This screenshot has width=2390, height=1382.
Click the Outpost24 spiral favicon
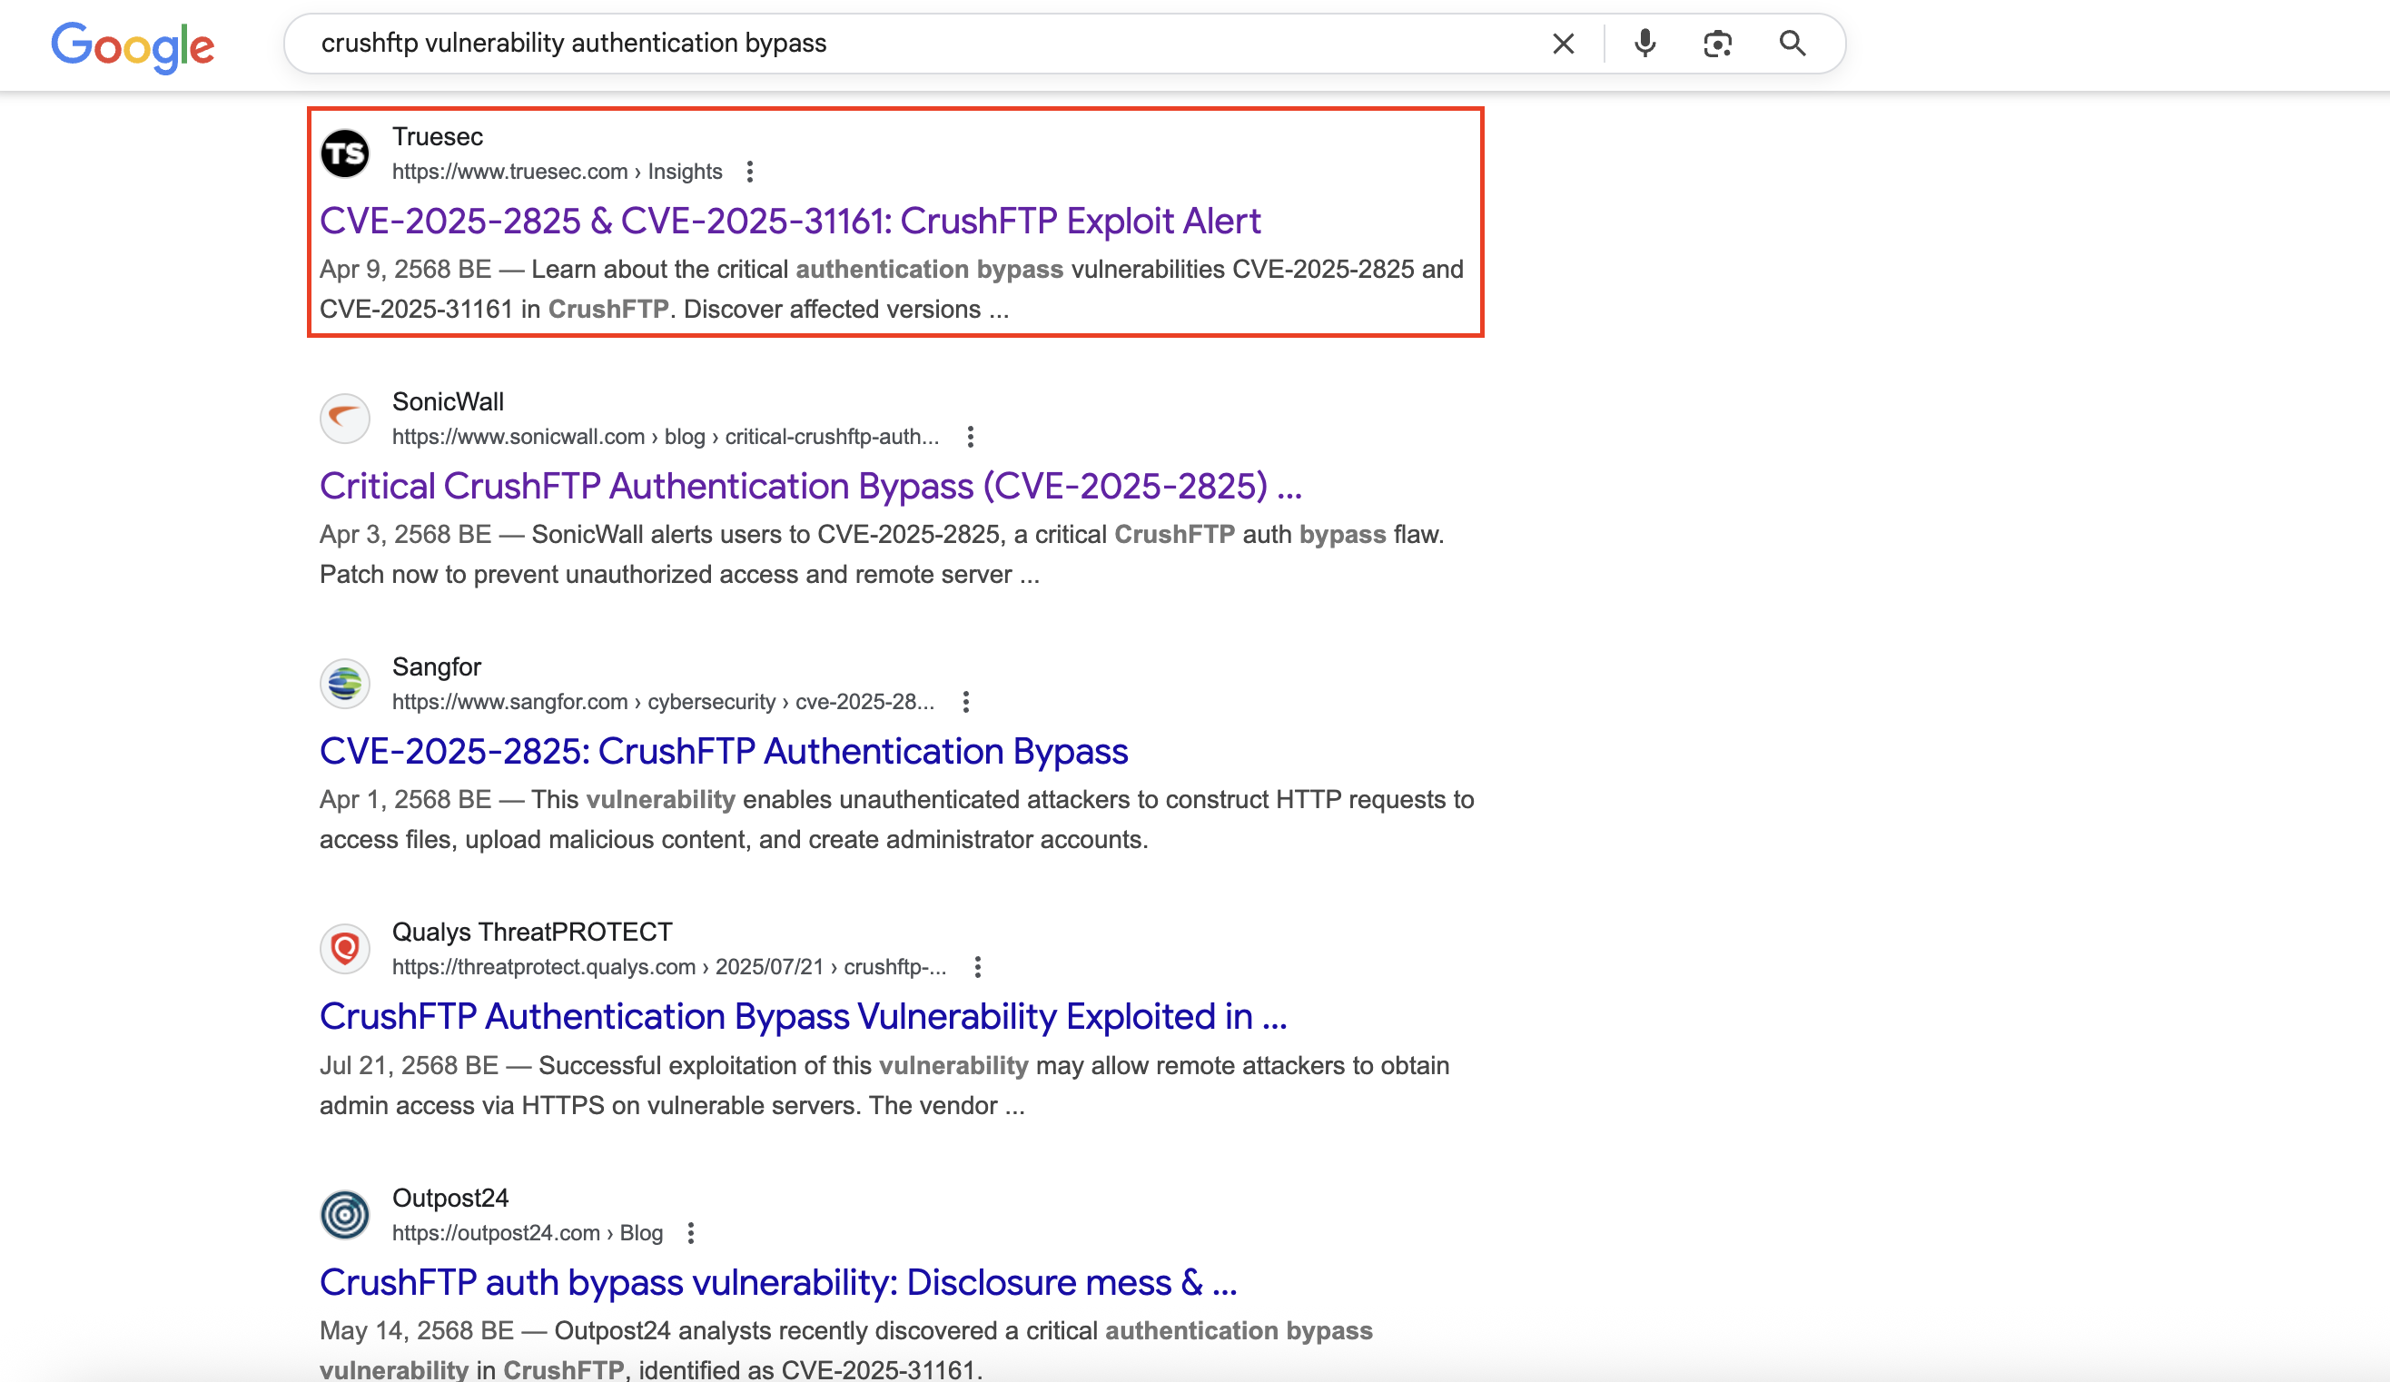tap(344, 1214)
